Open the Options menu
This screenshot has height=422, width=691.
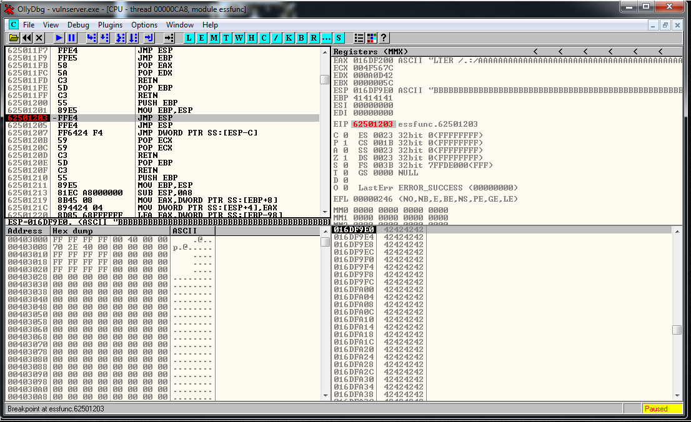click(x=144, y=25)
